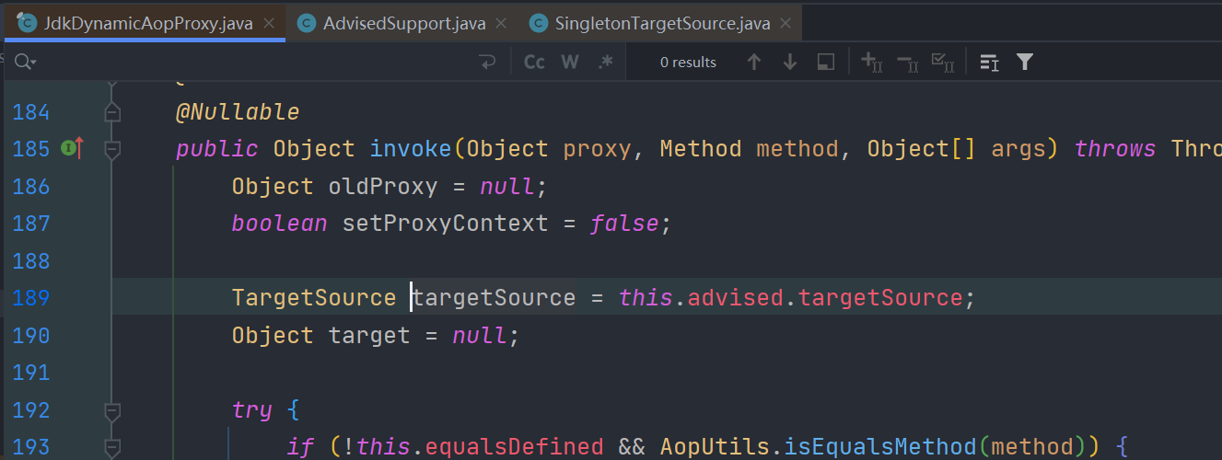Image resolution: width=1222 pixels, height=460 pixels.
Task: Click 'isEqualsMethod' call on line 193
Action: 879,447
